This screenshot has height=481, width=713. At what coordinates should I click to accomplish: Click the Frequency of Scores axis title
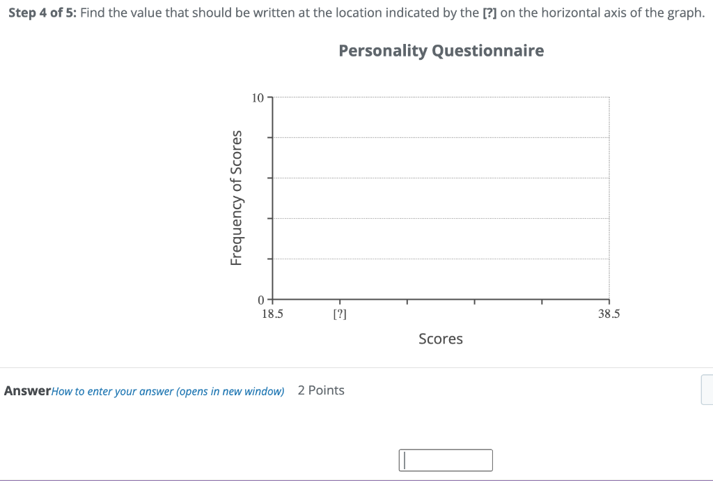click(x=236, y=198)
